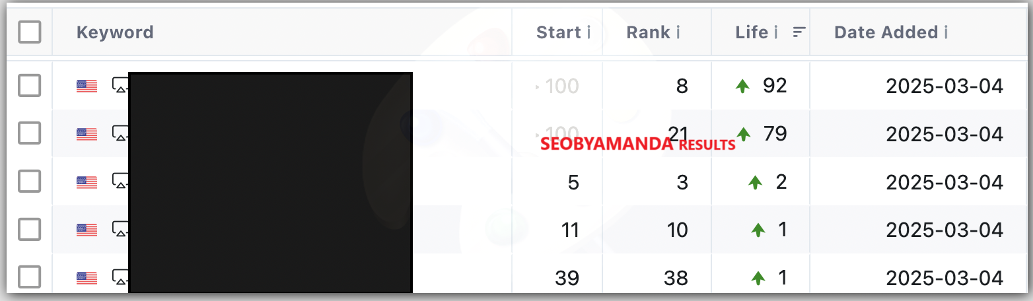Click the Date Added info icon
The width and height of the screenshot is (1033, 301).
[x=946, y=32]
